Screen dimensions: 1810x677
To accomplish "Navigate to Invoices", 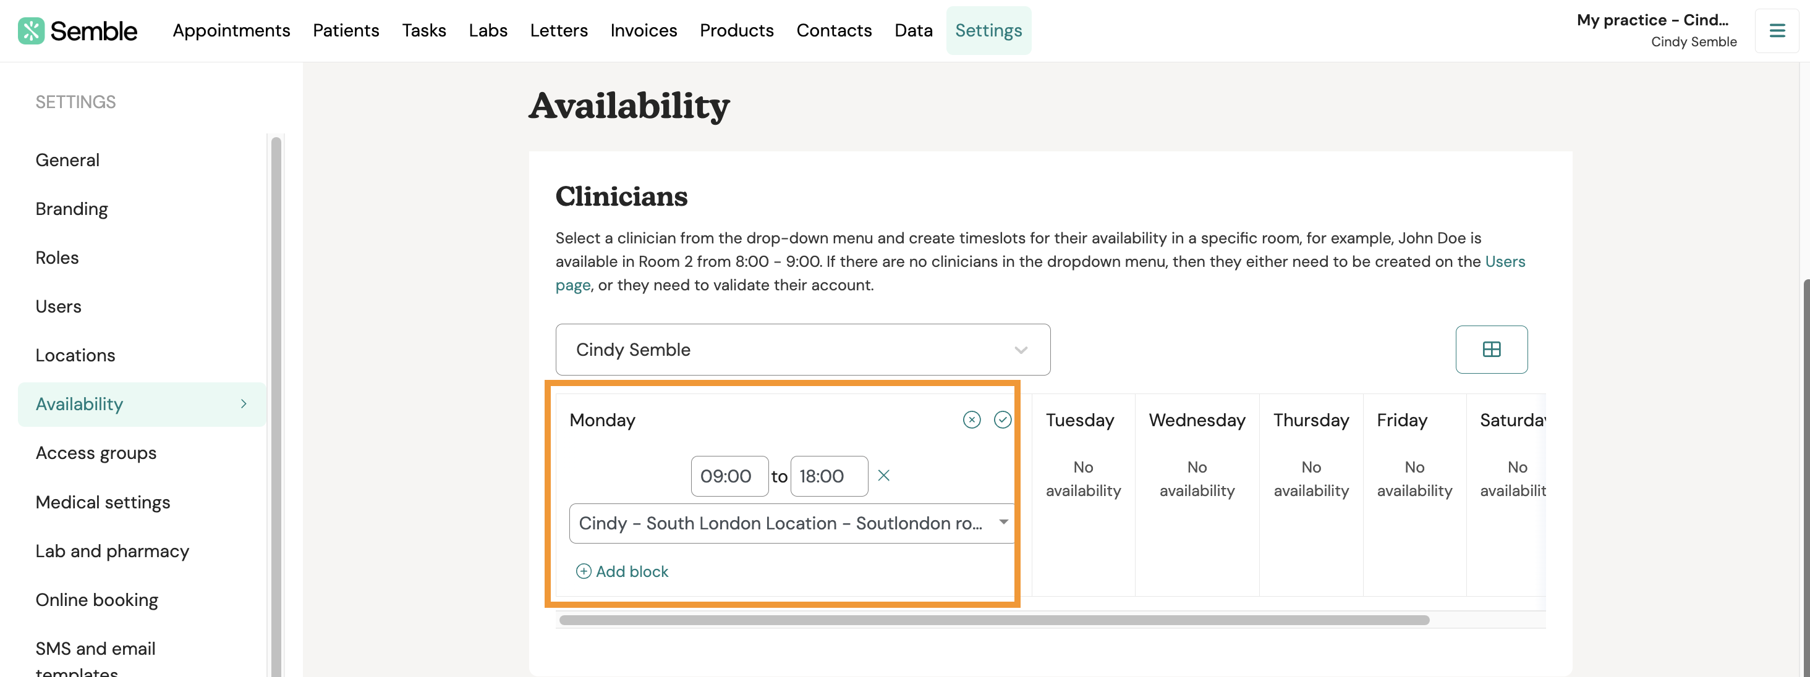I will pyautogui.click(x=644, y=30).
